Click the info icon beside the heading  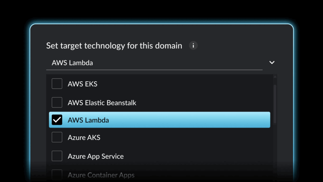tap(193, 45)
